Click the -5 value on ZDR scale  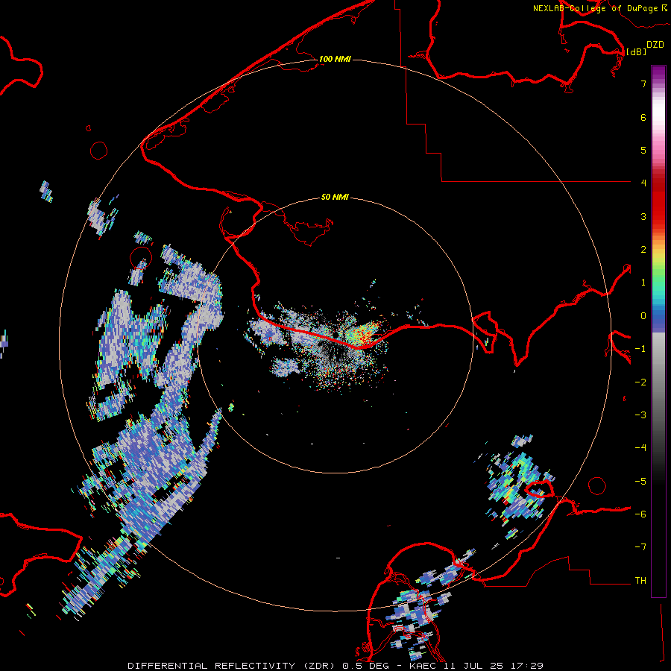coord(640,482)
